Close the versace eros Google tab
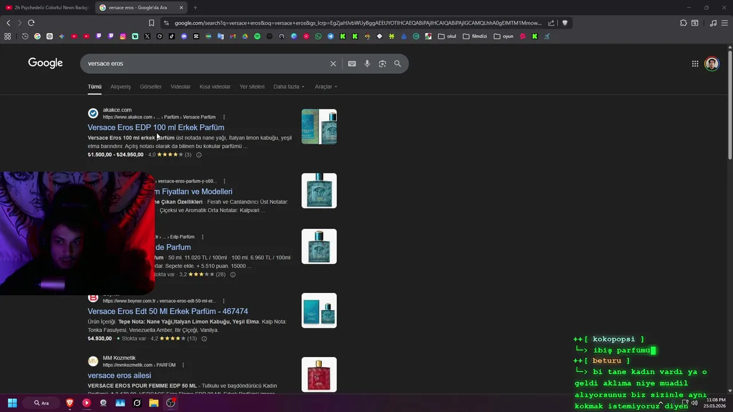Image resolution: width=733 pixels, height=412 pixels. 182,7
